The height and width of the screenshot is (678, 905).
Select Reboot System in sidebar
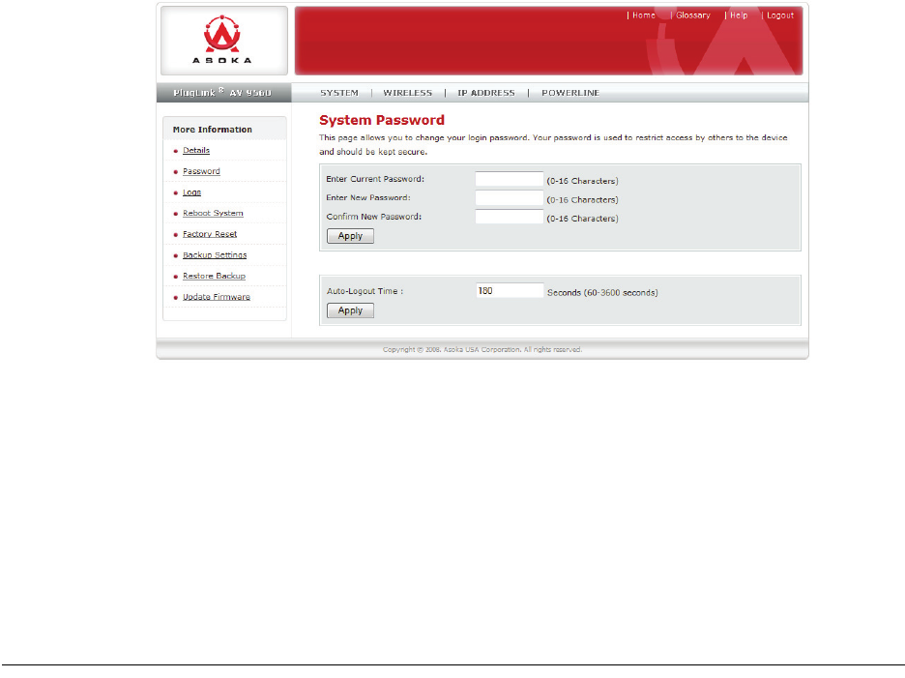(213, 213)
